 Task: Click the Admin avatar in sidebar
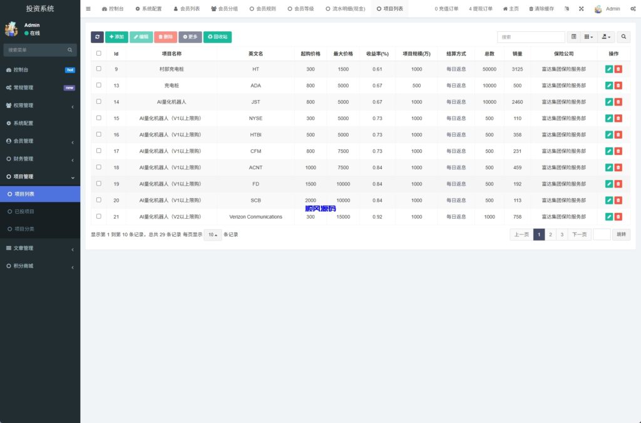[x=11, y=29]
